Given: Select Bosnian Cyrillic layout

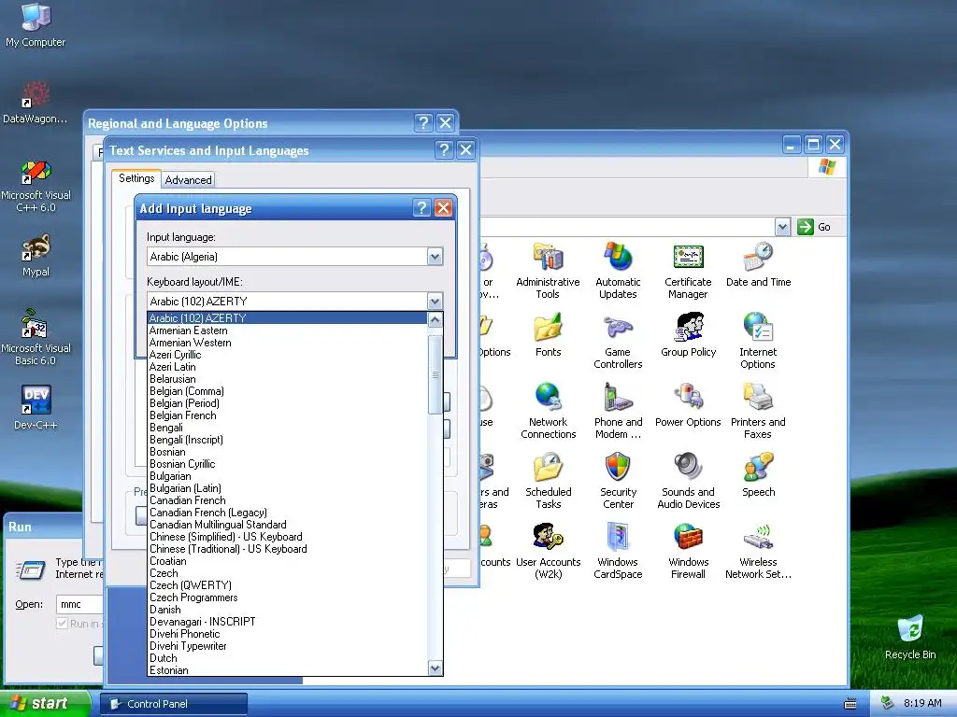Looking at the screenshot, I should (x=288, y=464).
